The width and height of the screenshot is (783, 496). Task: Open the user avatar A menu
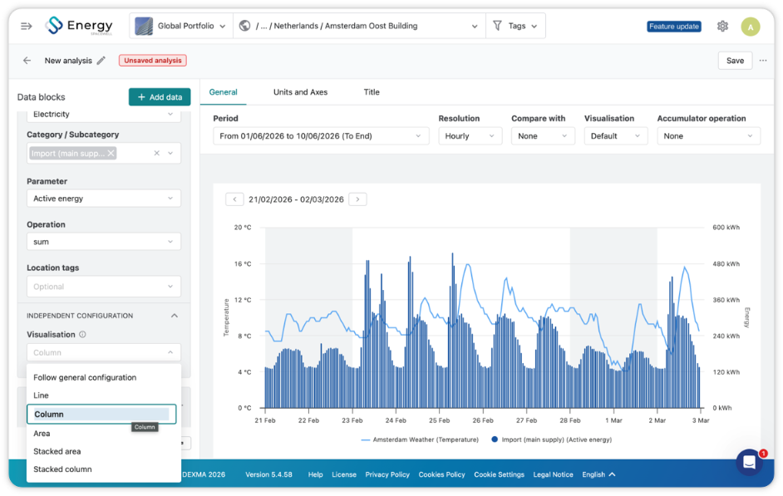coord(750,27)
